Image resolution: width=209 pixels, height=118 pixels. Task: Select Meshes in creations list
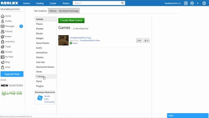point(46,57)
